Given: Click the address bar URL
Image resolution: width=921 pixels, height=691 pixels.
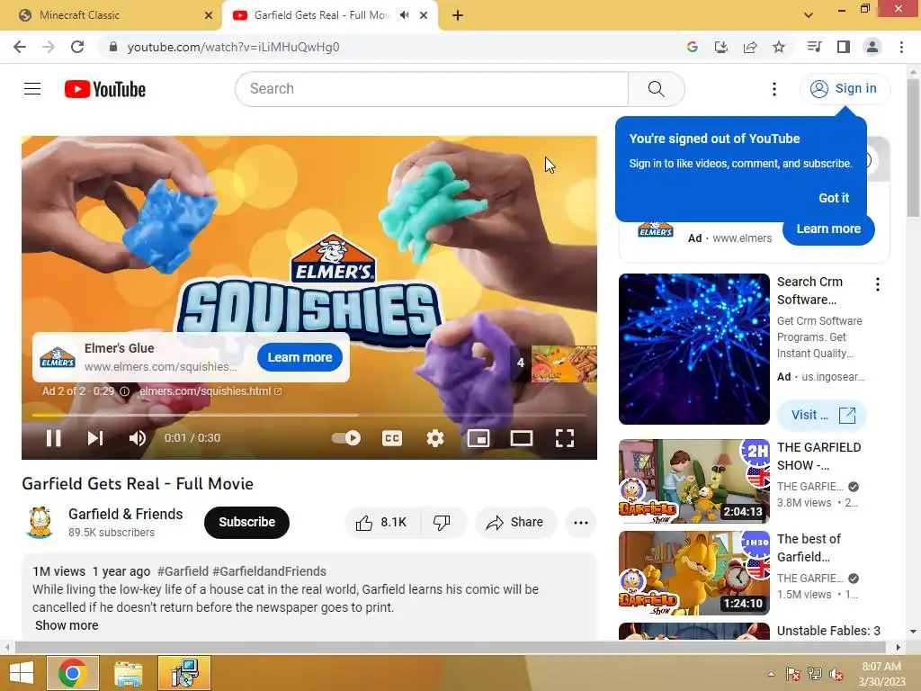Looking at the screenshot, I should [x=233, y=47].
